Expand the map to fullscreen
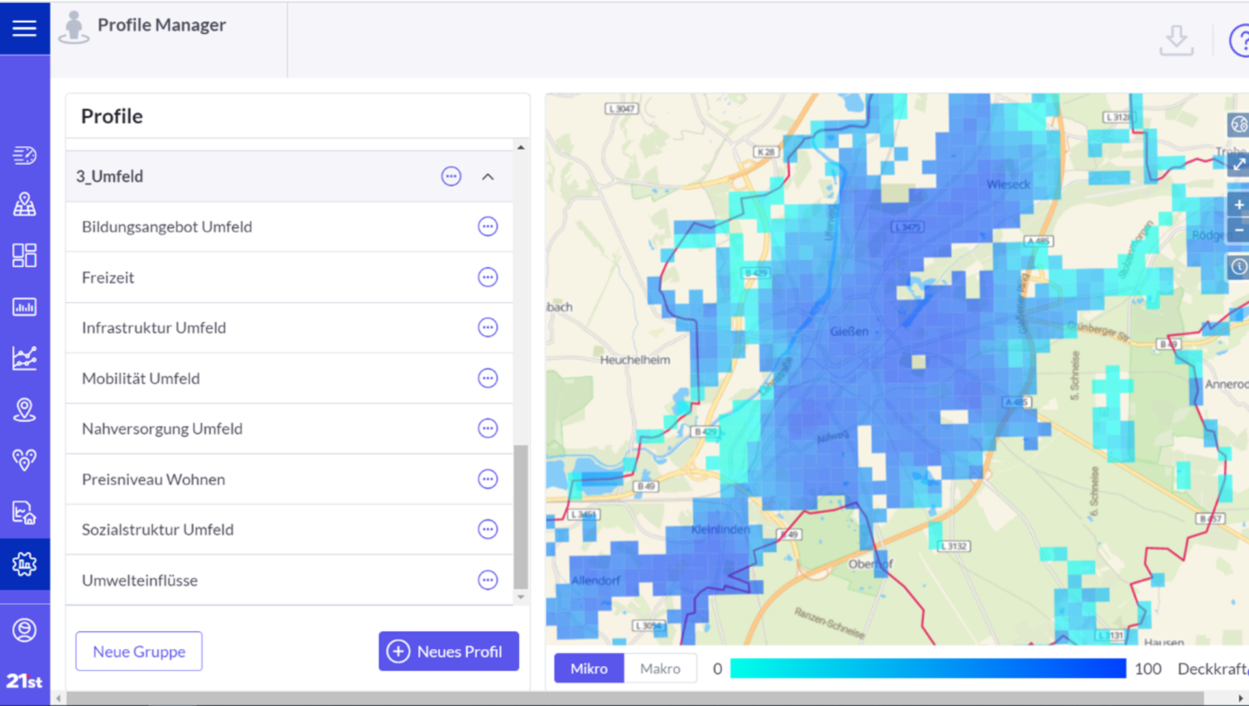 1238,165
